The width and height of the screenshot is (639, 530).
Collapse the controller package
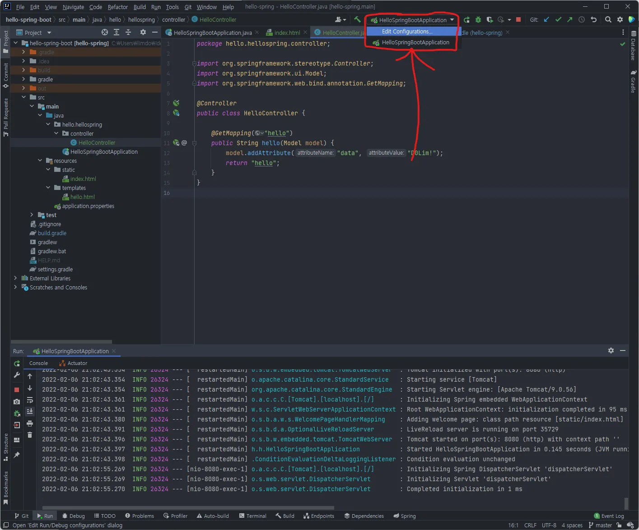tap(56, 133)
